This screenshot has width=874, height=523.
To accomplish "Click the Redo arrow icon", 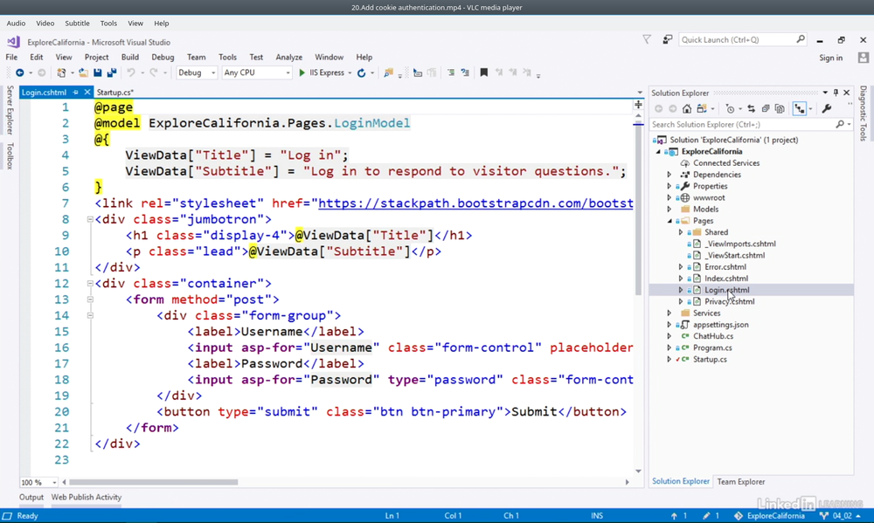I will click(x=154, y=73).
